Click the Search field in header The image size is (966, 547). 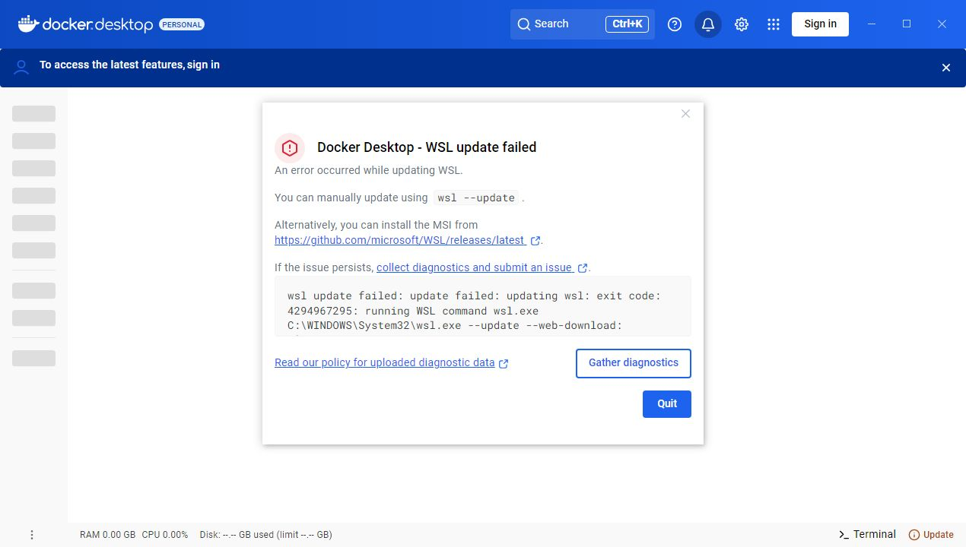[583, 24]
